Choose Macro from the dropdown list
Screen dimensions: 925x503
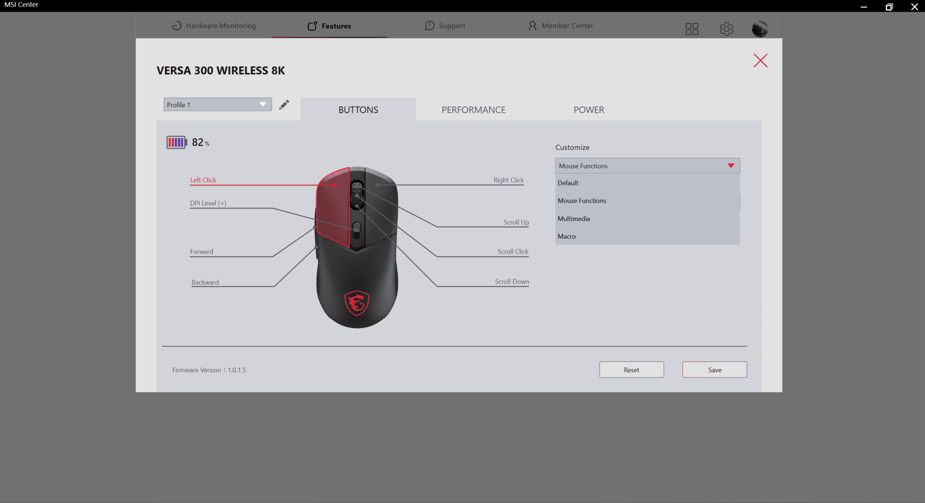(567, 237)
